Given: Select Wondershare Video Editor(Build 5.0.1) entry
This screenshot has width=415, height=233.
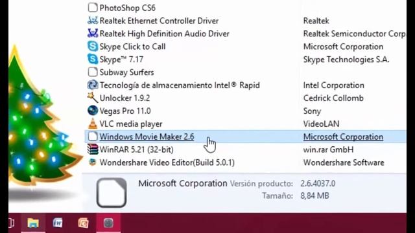Looking at the screenshot, I should [x=167, y=162].
